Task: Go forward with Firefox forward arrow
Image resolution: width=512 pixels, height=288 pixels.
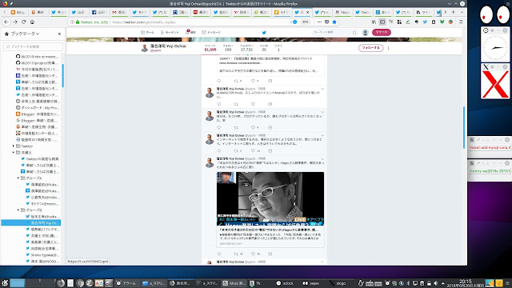Action: click(x=15, y=22)
